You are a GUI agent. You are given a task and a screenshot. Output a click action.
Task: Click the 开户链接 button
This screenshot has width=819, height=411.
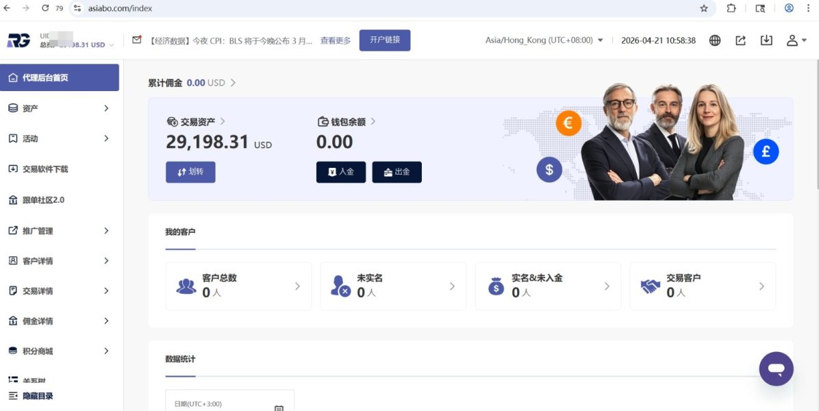(385, 40)
